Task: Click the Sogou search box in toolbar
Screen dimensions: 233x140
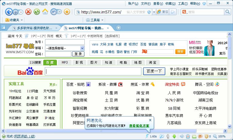Action: coord(206,12)
